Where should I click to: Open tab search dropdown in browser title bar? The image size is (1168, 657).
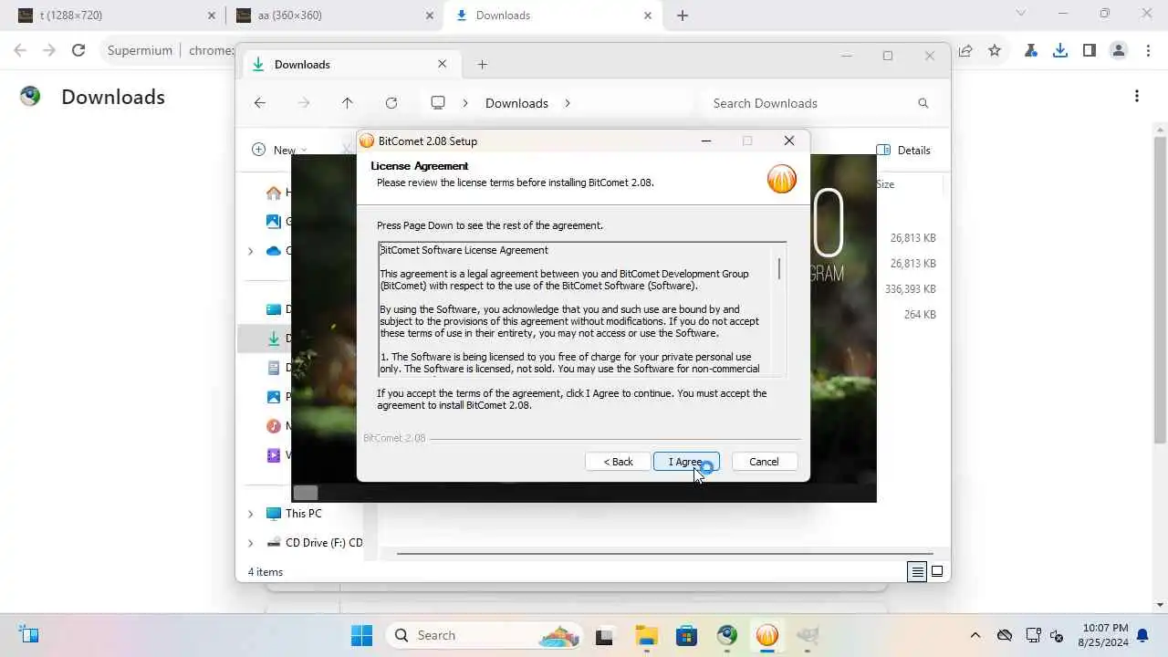[1021, 13]
